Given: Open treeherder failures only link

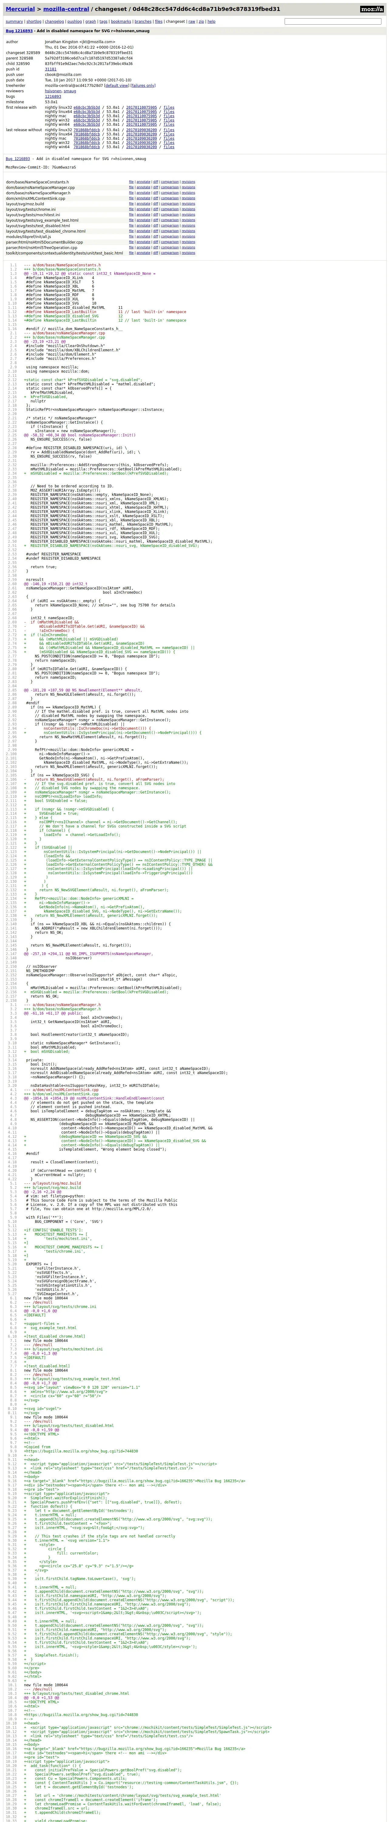Looking at the screenshot, I should (143, 86).
